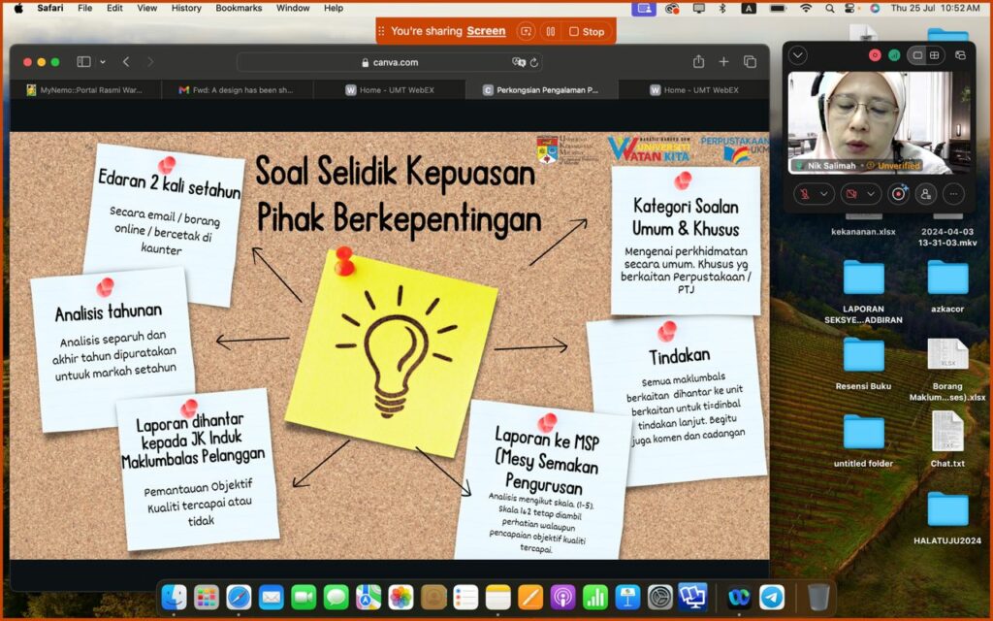Open a new Safari tab
The height and width of the screenshot is (621, 993).
723,61
